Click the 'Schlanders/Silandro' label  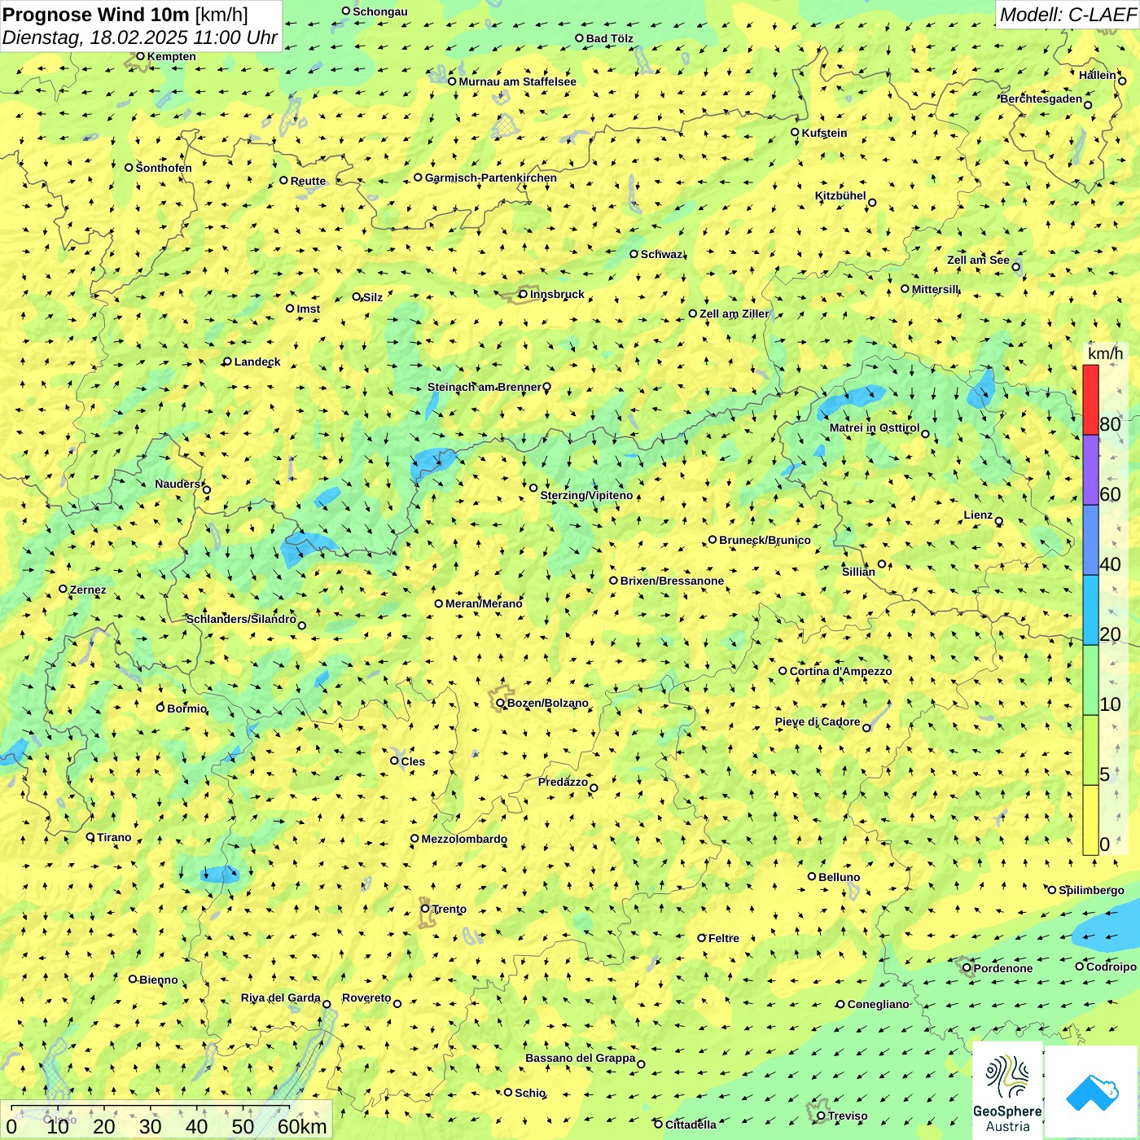click(241, 619)
